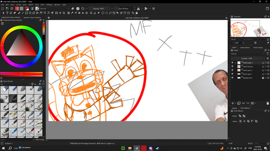Create a new document
The width and height of the screenshot is (270, 151).
coord(3,9)
